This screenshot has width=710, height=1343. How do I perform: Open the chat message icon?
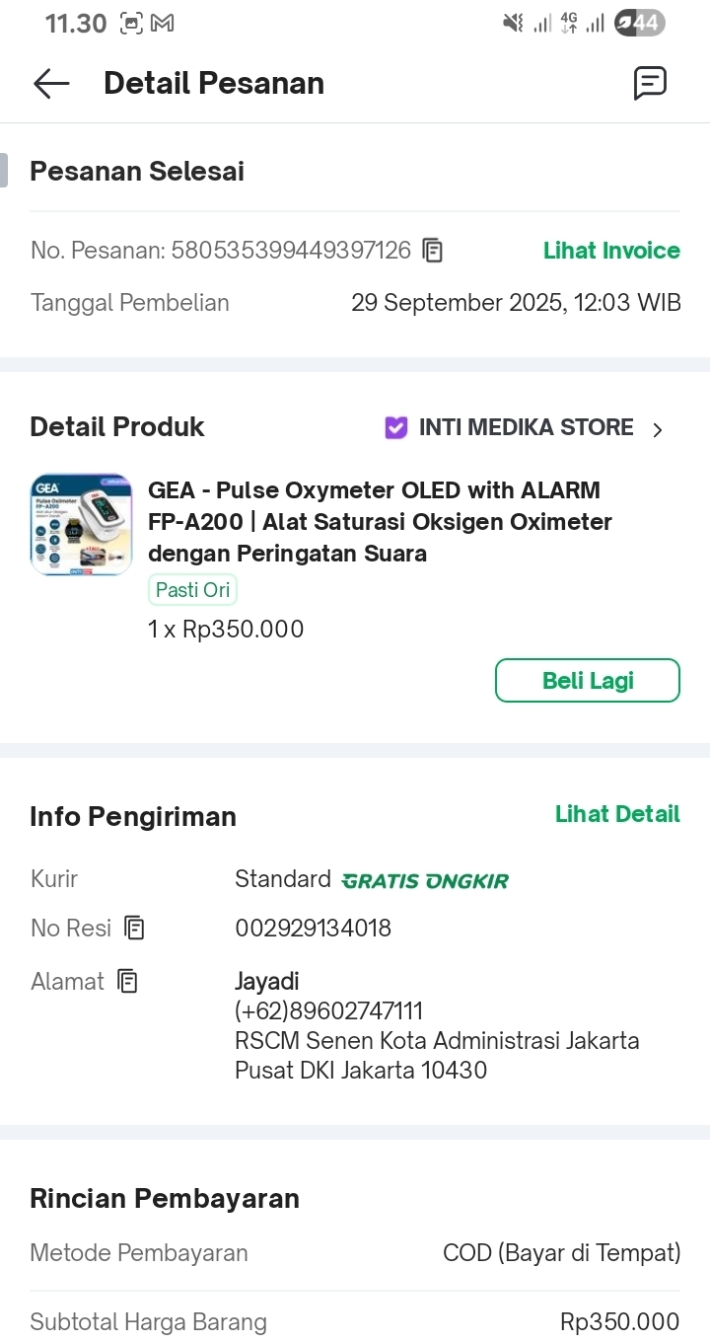(650, 84)
